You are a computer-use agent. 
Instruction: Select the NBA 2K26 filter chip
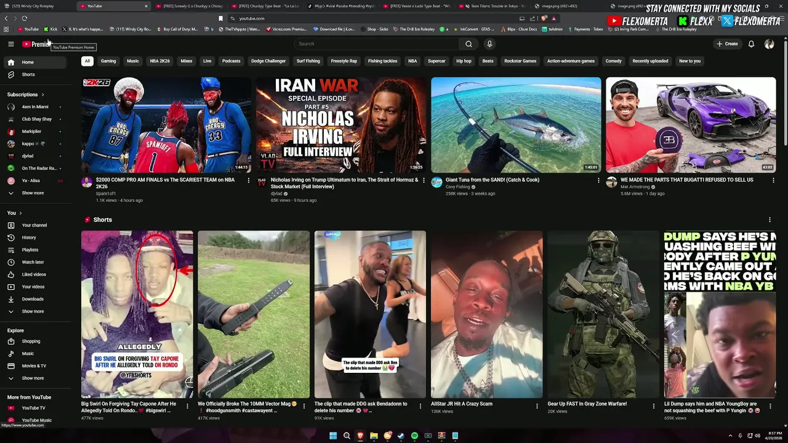tap(160, 61)
